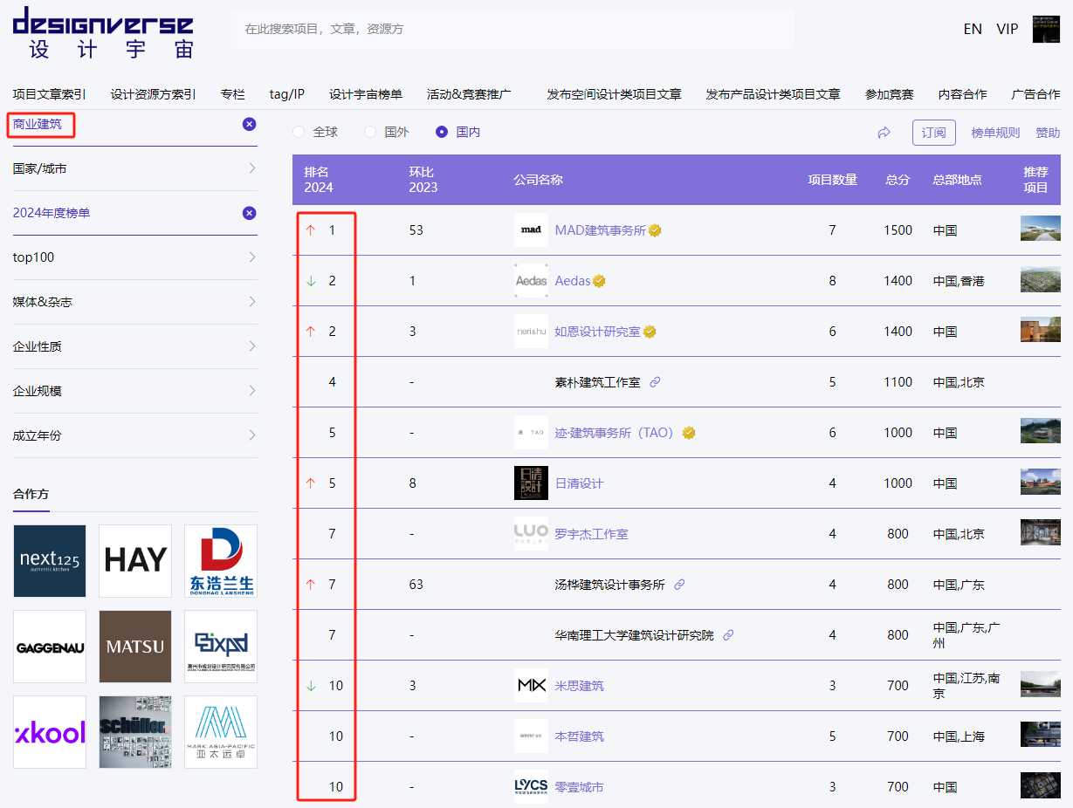Click the 迹·建筑事务所 TAO logo
This screenshot has width=1073, height=808.
(531, 433)
